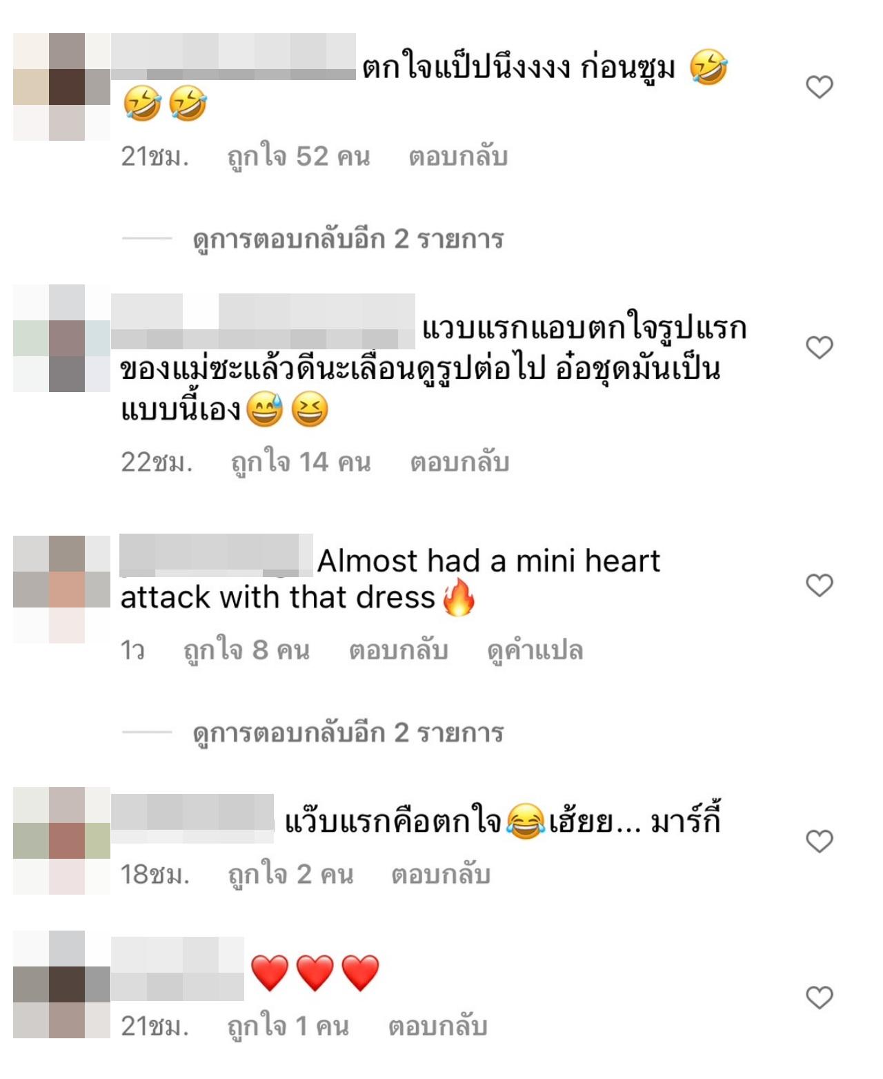Open profile picture of first commenter
883x1079 pixels.
[61, 87]
